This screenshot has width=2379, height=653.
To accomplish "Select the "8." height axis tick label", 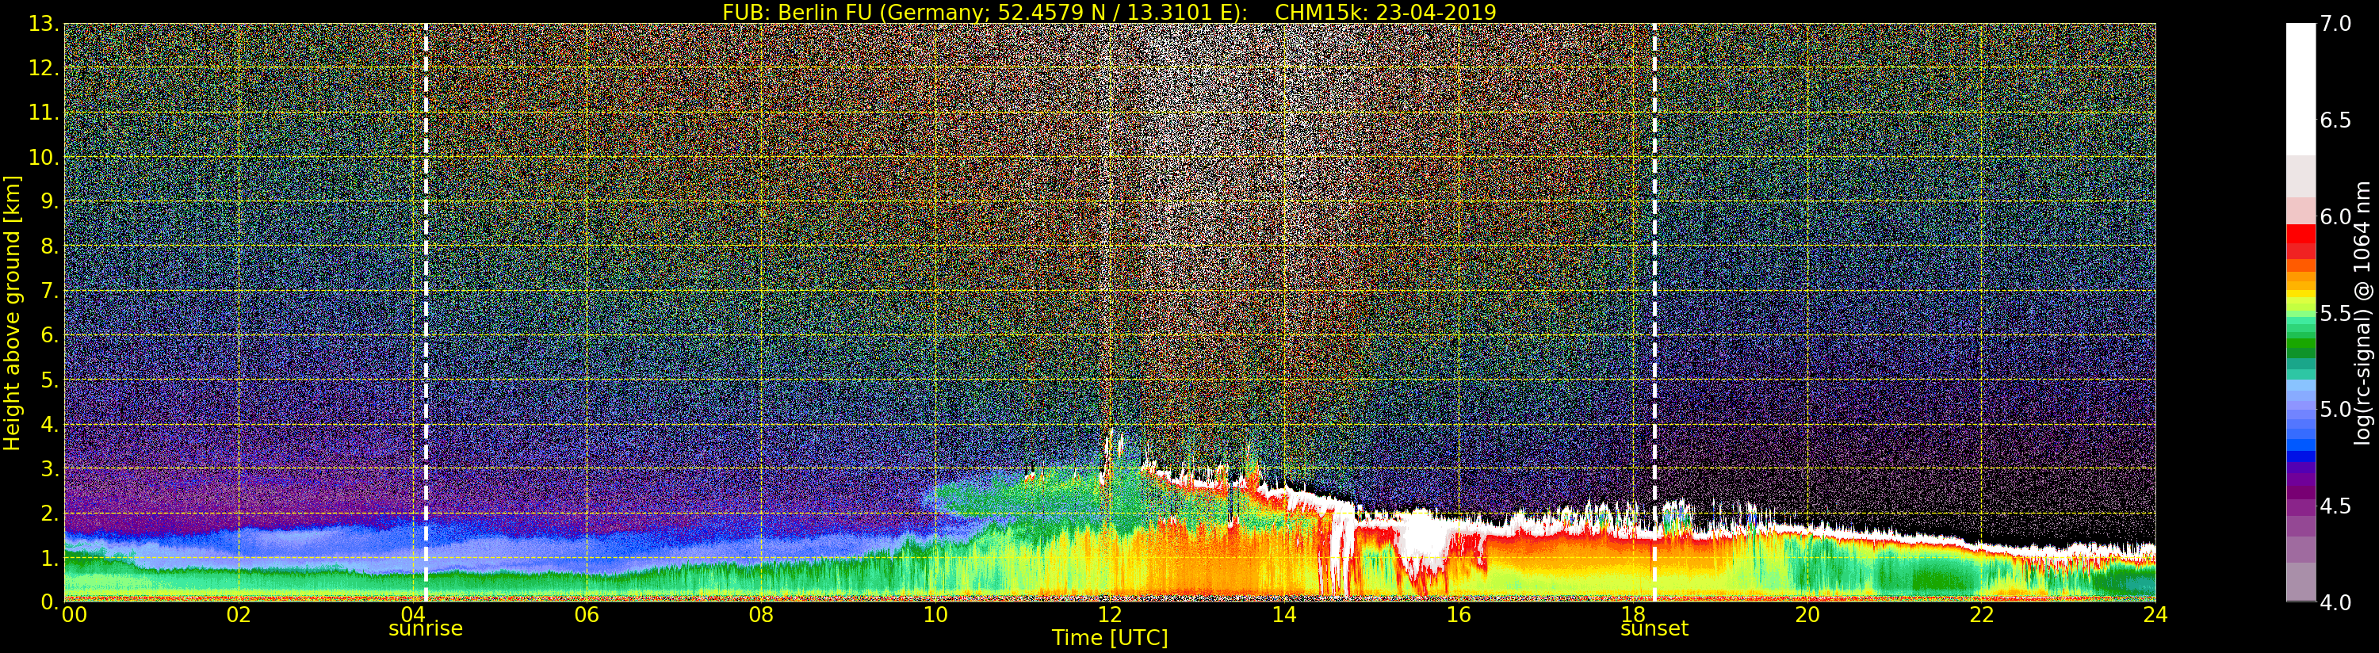I will (x=50, y=246).
